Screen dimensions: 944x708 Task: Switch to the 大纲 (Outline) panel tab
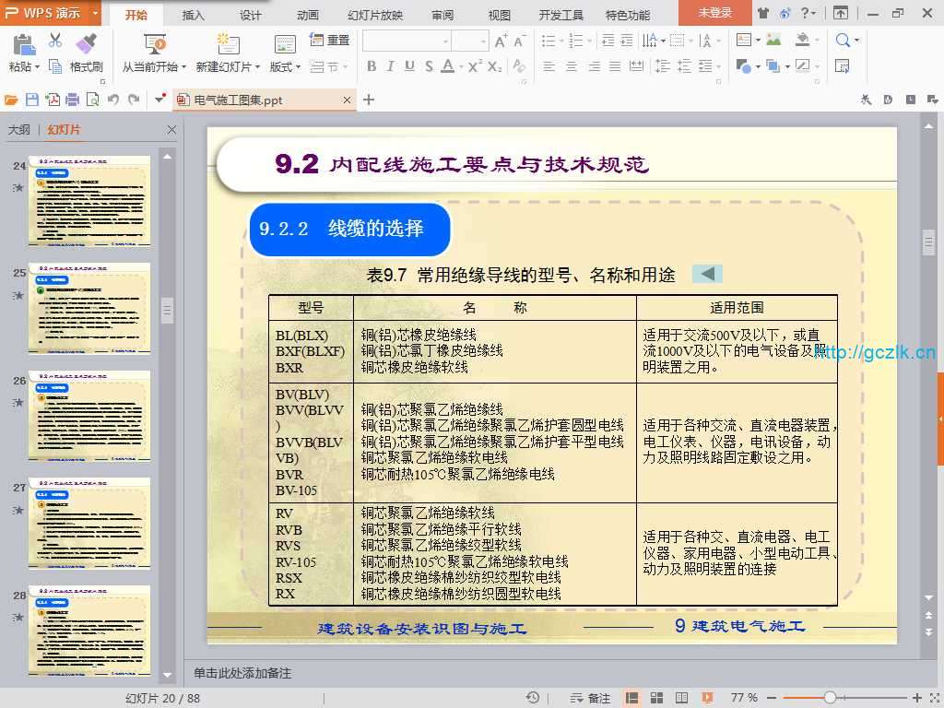(x=19, y=130)
